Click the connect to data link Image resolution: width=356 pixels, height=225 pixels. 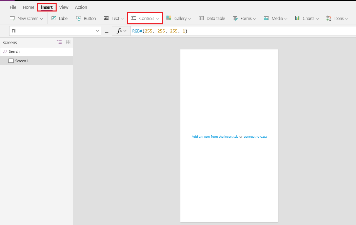pos(255,136)
